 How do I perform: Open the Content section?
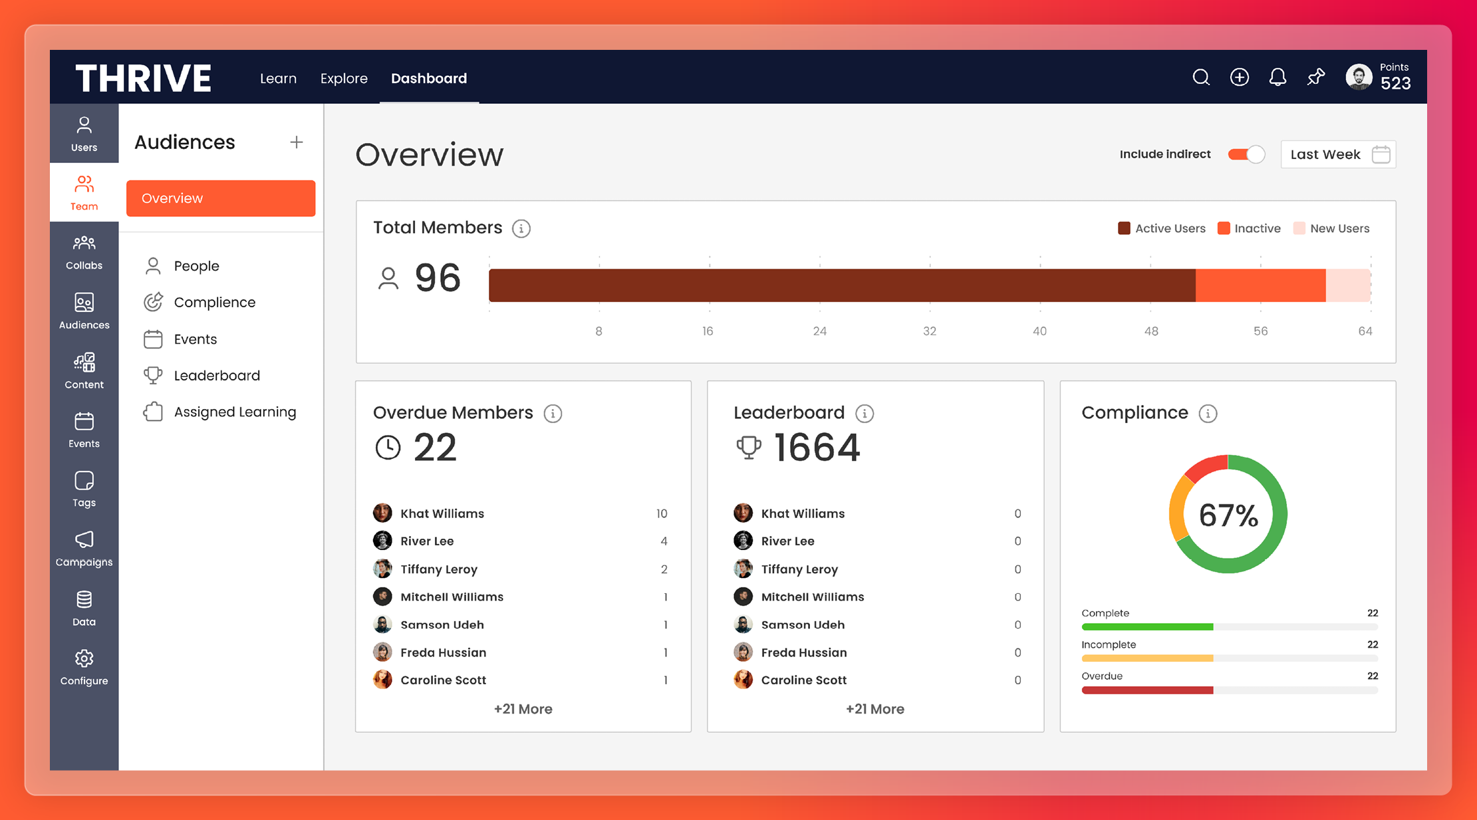pos(84,370)
